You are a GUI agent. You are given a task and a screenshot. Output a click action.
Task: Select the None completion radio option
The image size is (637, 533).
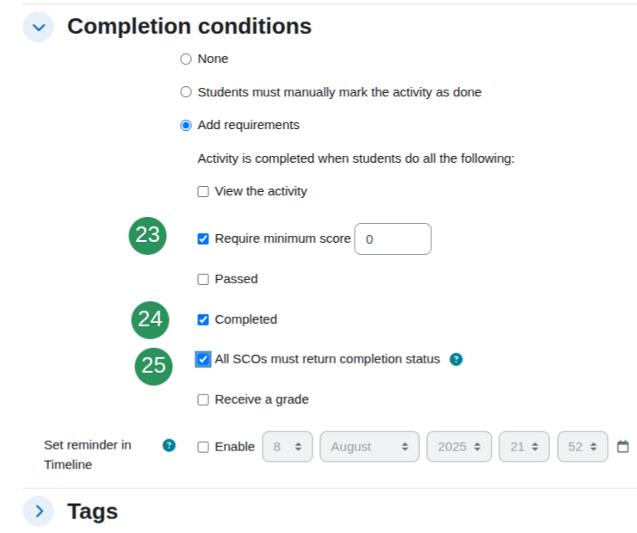click(186, 59)
